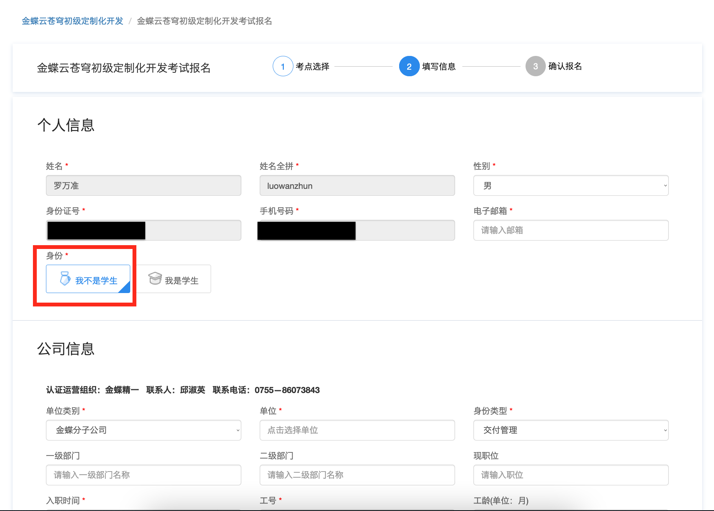
Task: Focus the 二级部门 name input
Action: tap(357, 475)
